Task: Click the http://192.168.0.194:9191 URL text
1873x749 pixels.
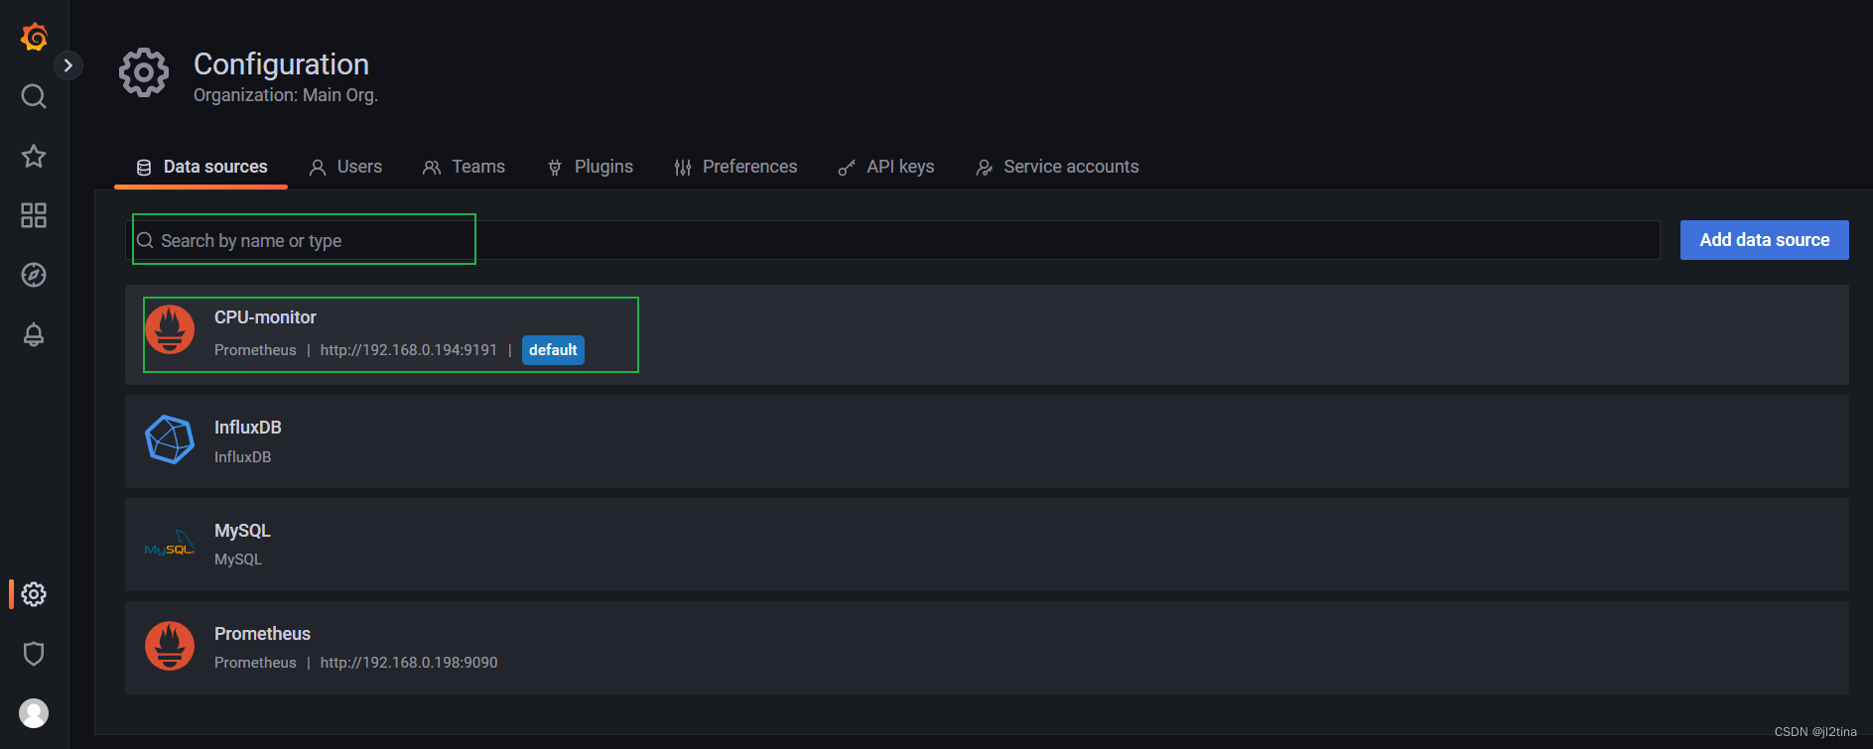Action: point(408,350)
